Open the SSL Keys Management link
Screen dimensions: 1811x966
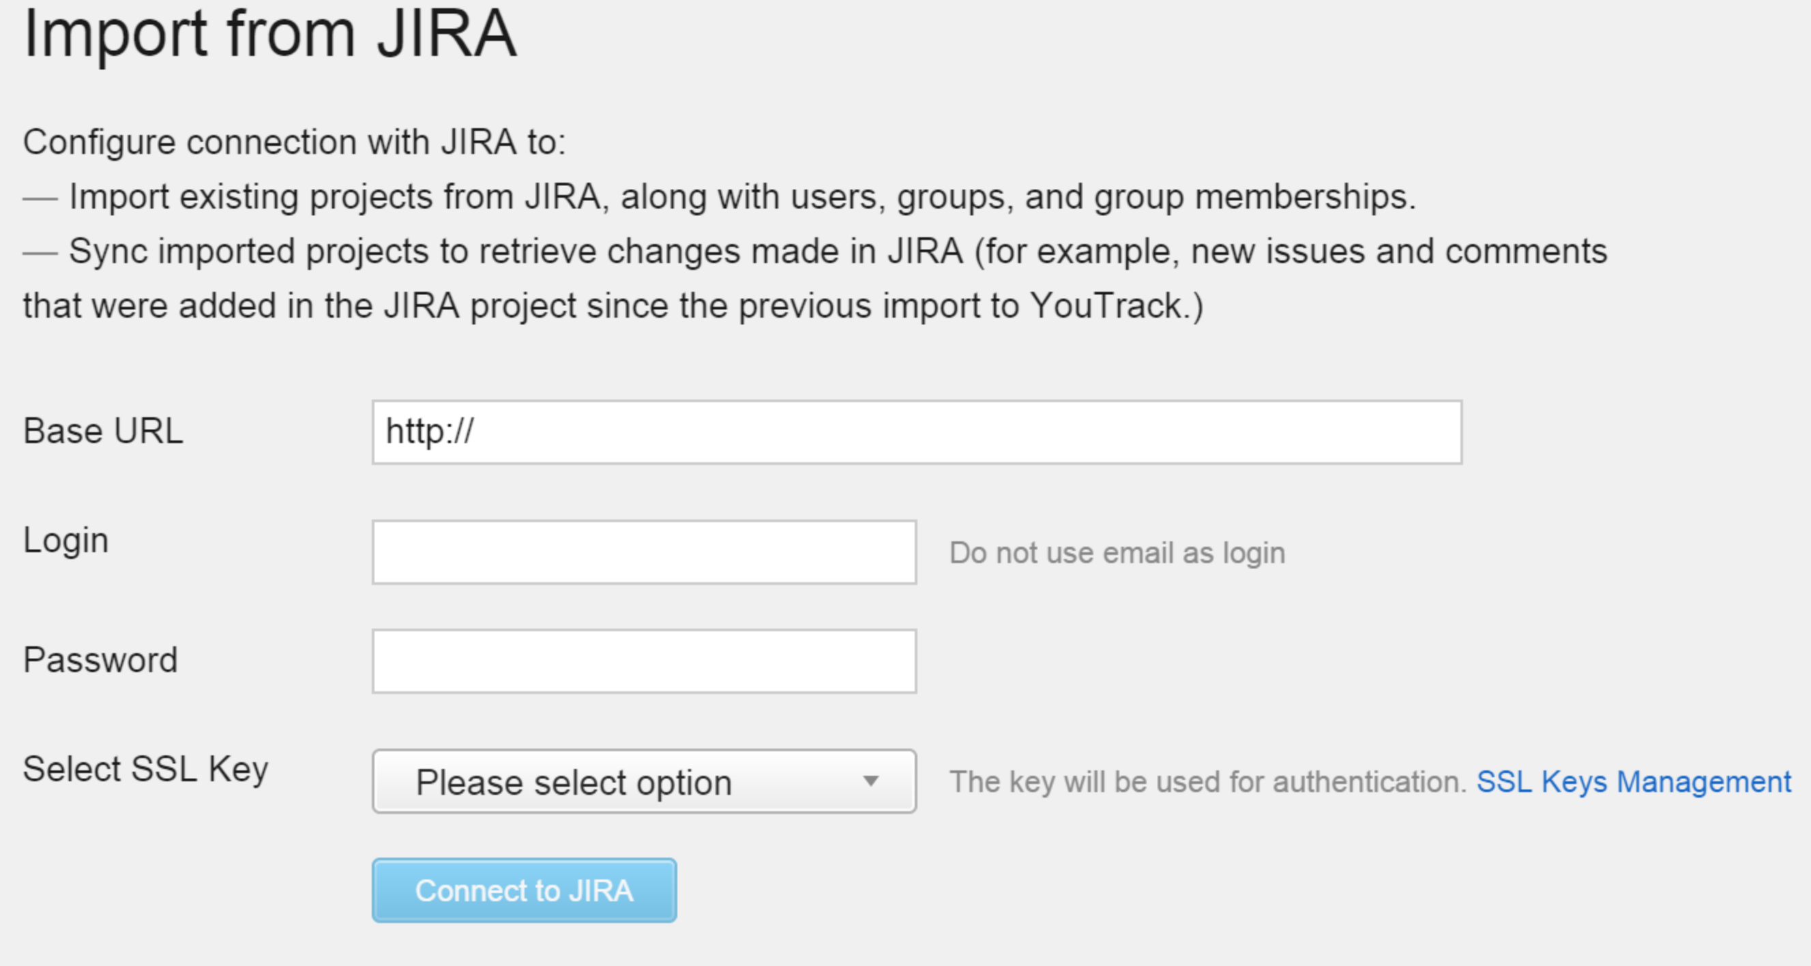pos(1634,782)
